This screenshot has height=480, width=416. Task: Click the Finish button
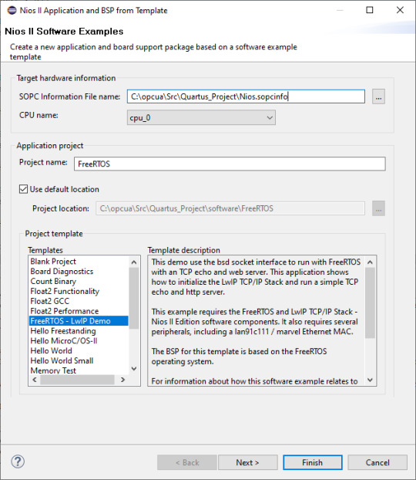click(x=312, y=462)
